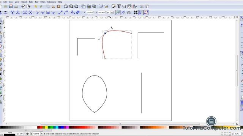Convert selected stroke to path

point(78,12)
